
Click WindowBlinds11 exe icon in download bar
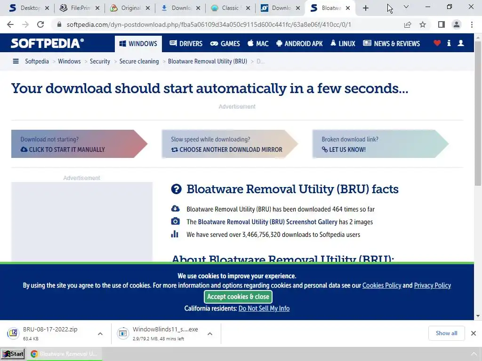click(x=123, y=333)
